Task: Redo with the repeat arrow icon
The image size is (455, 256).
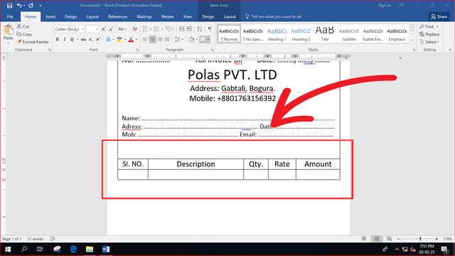Action: 31,5
